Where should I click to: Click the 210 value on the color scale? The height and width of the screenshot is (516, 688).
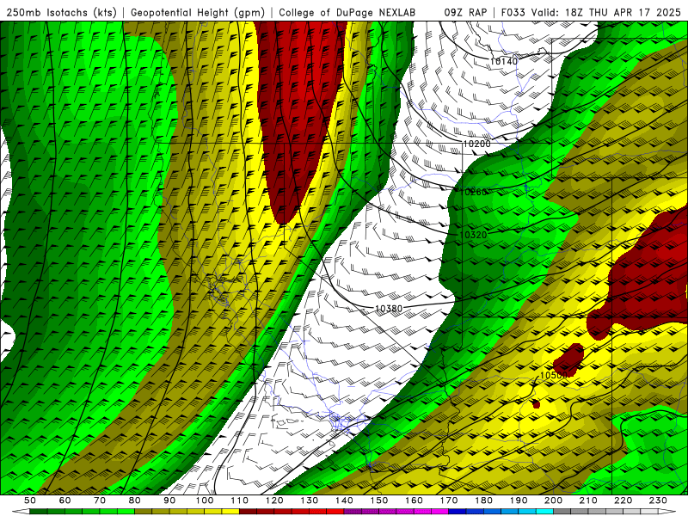click(x=588, y=501)
